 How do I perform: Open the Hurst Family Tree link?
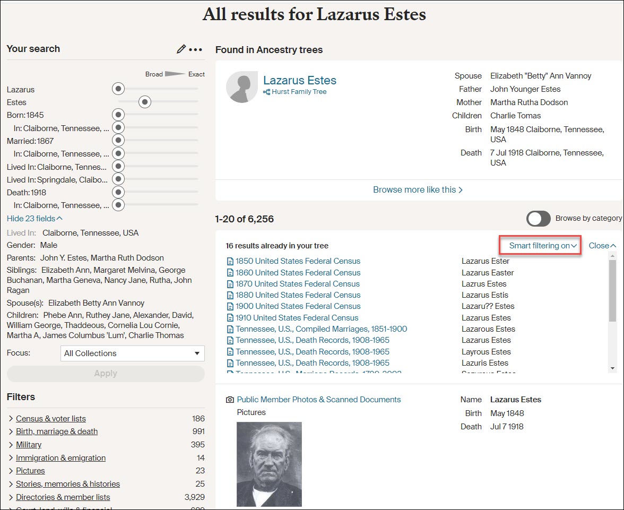pyautogui.click(x=299, y=92)
